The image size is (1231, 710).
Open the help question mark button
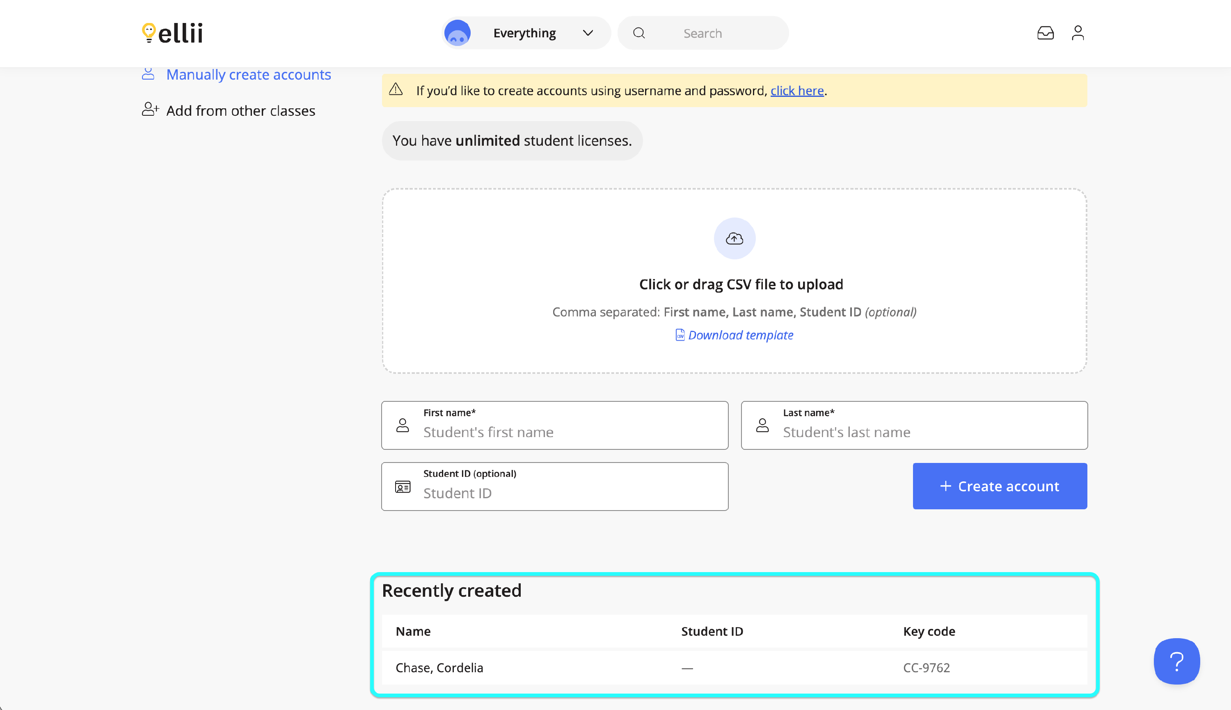pos(1176,661)
